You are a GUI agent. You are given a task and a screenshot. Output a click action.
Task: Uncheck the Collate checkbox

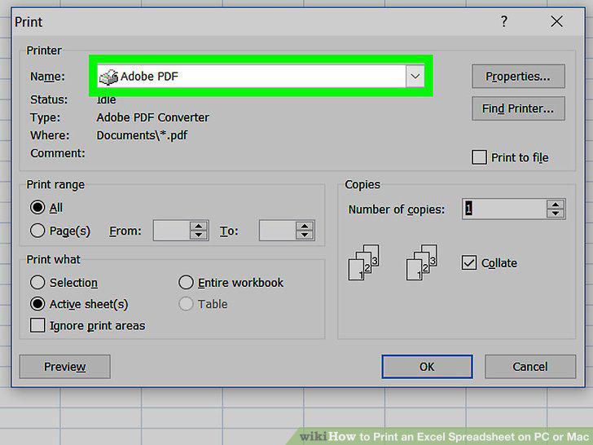tap(469, 262)
